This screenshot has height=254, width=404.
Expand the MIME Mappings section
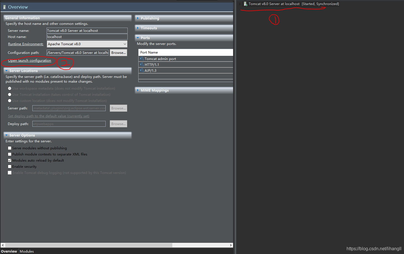click(138, 90)
